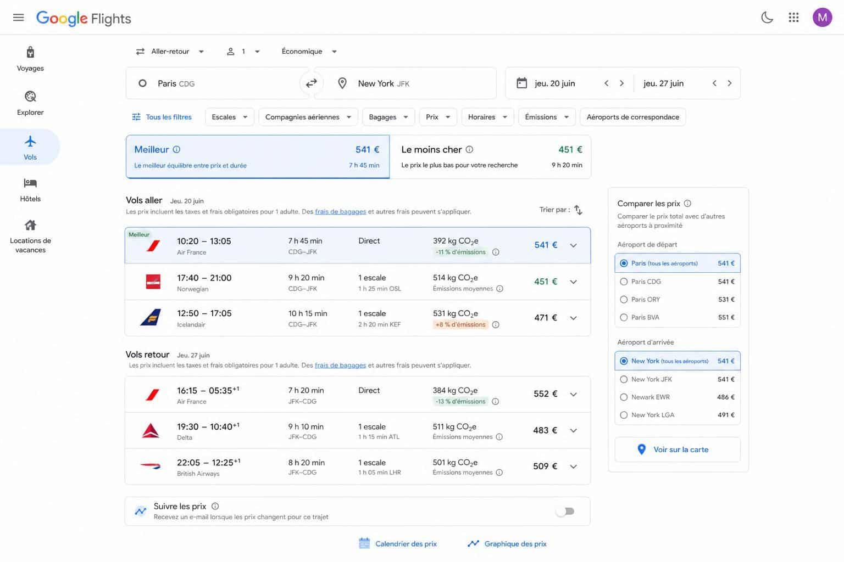Select New York JFK arrival airport radio
This screenshot has width=844, height=562.
pos(624,379)
